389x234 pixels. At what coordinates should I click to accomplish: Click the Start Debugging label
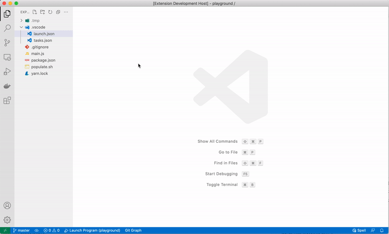(x=221, y=174)
